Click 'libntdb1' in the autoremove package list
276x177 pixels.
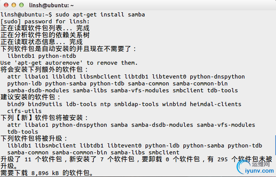[21, 56]
